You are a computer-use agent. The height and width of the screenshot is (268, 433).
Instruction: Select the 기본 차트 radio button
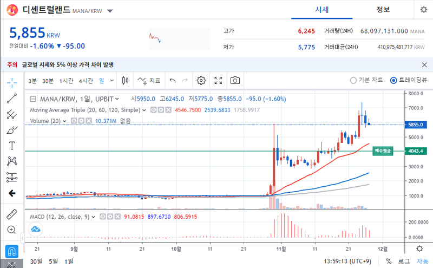coord(353,80)
